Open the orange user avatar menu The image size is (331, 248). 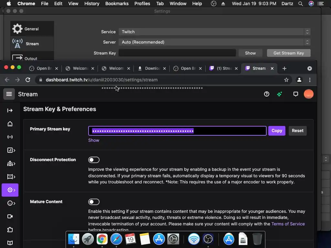click(x=308, y=94)
